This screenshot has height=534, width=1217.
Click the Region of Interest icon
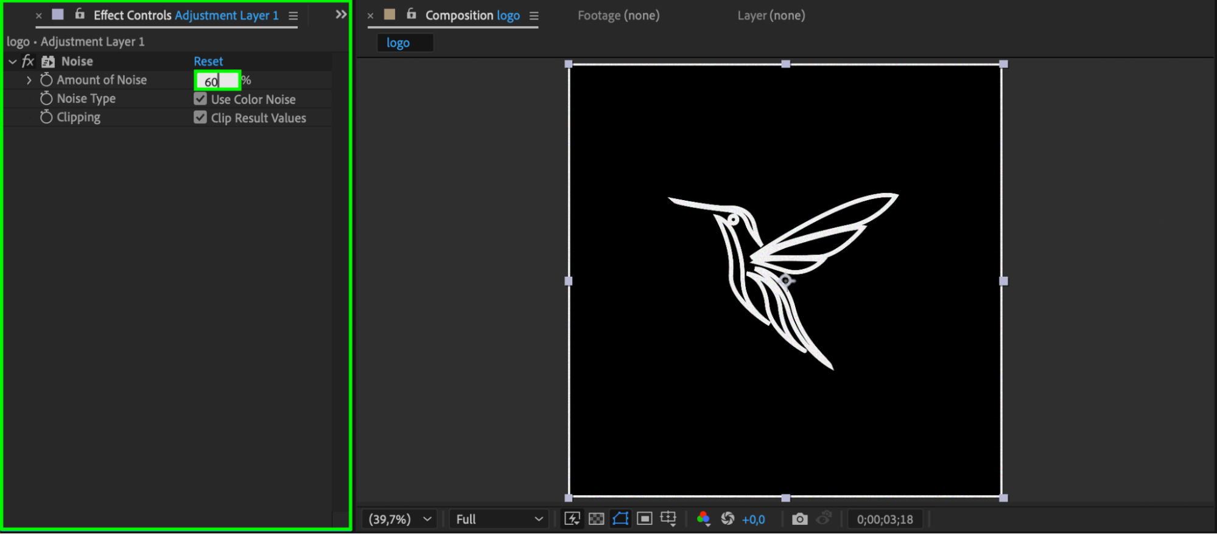pyautogui.click(x=644, y=519)
